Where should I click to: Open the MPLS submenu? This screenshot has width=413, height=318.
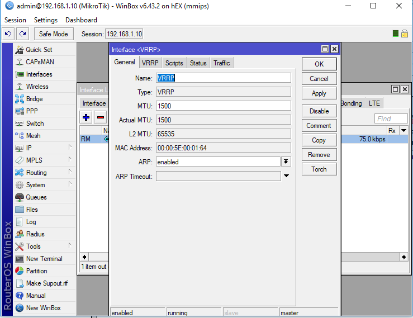point(44,160)
